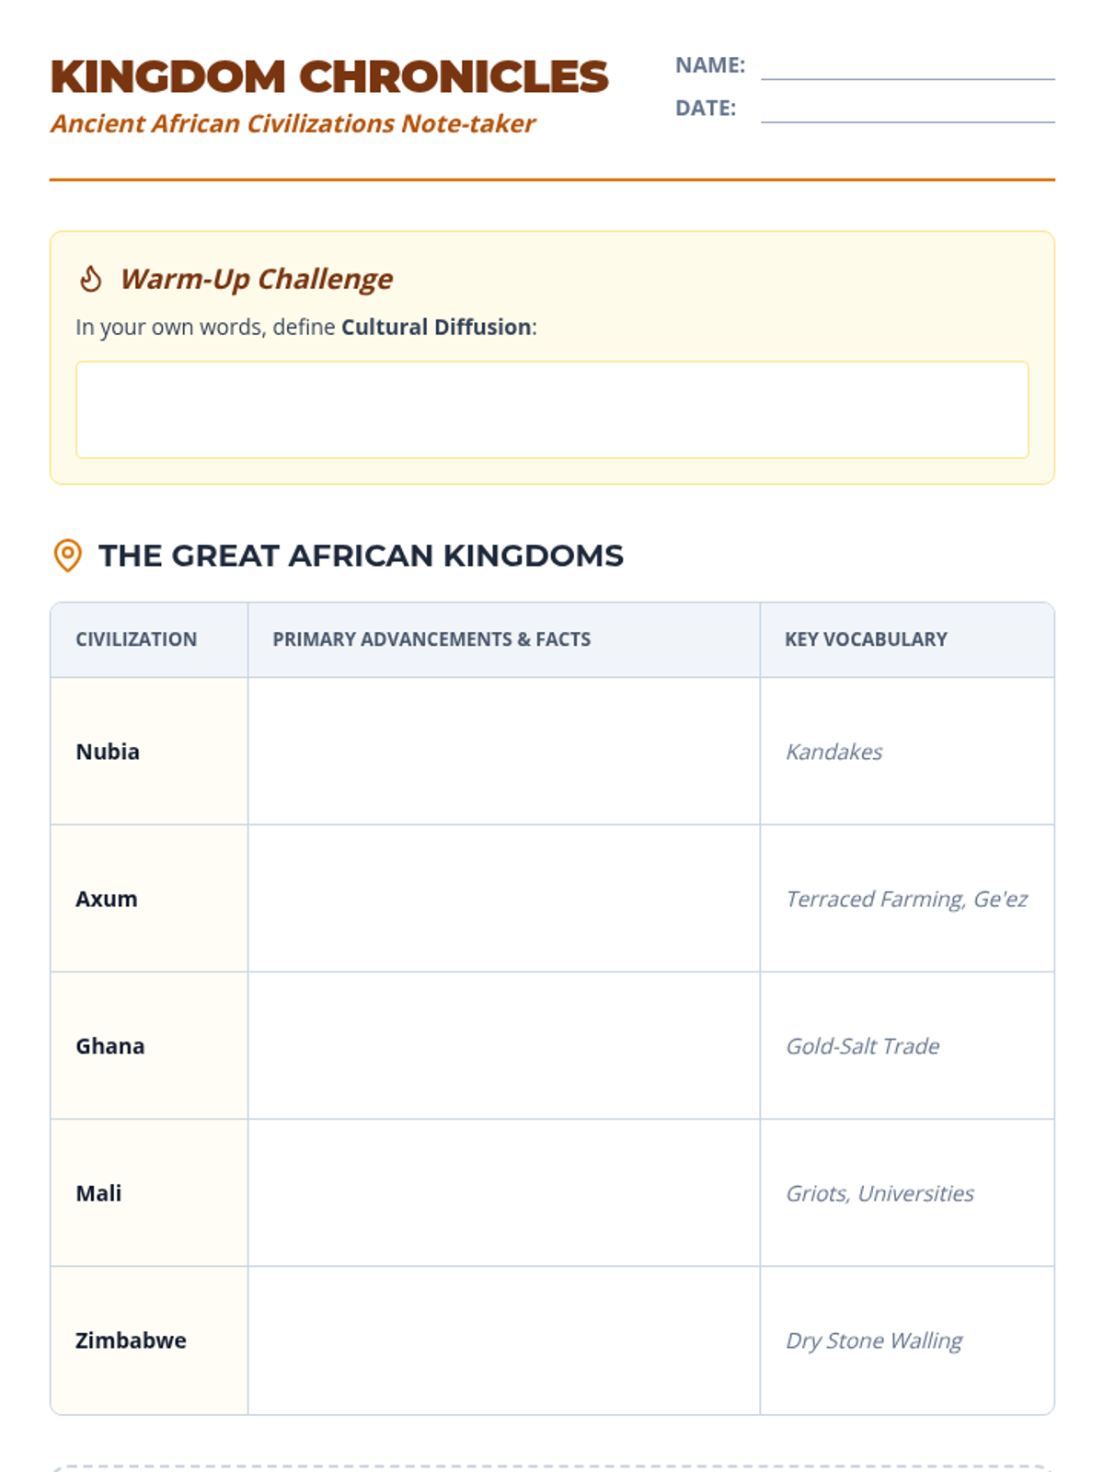This screenshot has height=1472, width=1104.
Task: Click the Name input line
Action: coord(907,66)
